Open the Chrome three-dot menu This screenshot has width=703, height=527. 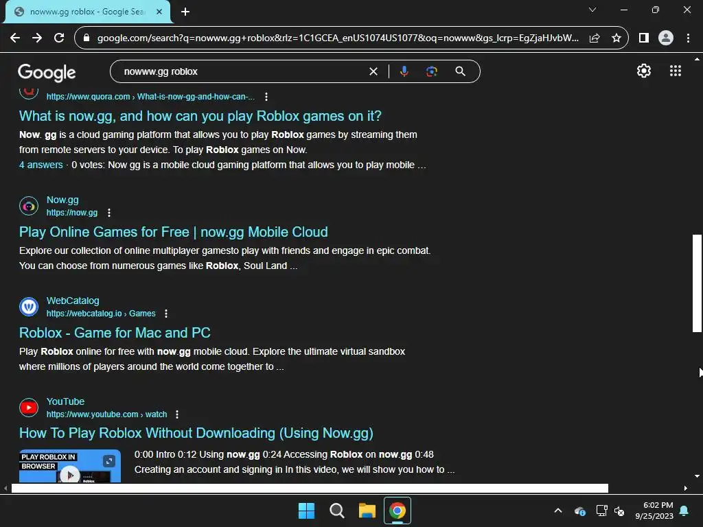(x=688, y=38)
